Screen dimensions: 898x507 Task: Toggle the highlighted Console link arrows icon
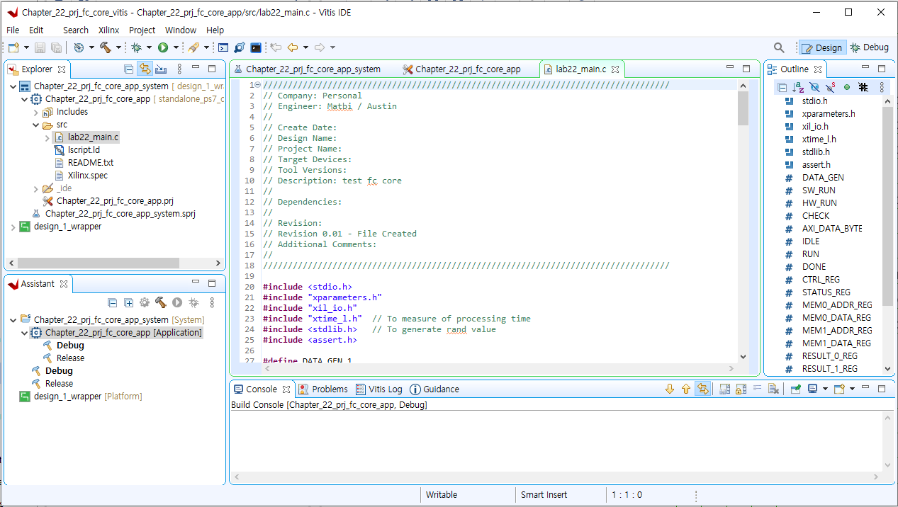(702, 389)
